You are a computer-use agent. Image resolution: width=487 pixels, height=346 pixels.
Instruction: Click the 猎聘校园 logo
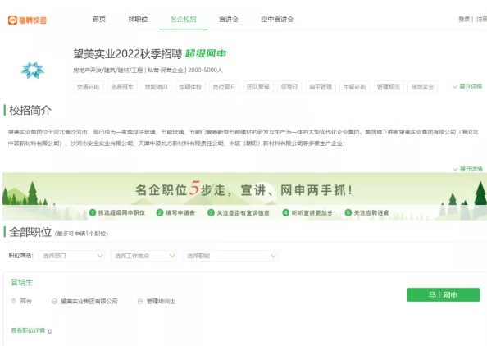[x=27, y=20]
